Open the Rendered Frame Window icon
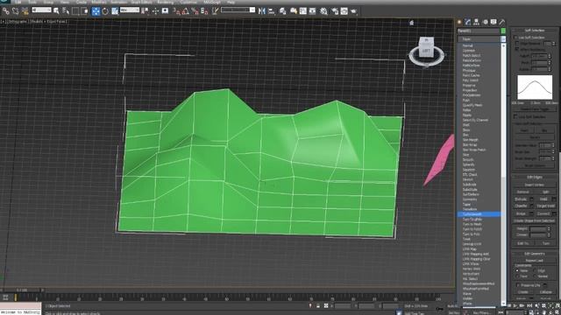Image resolution: width=561 pixels, height=315 pixels. [x=344, y=11]
